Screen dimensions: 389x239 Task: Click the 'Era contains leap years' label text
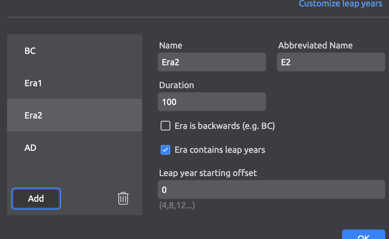(x=220, y=150)
